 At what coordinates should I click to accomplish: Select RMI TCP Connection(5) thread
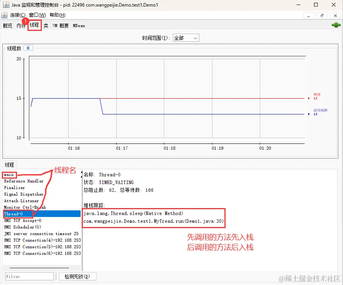pyautogui.click(x=42, y=247)
